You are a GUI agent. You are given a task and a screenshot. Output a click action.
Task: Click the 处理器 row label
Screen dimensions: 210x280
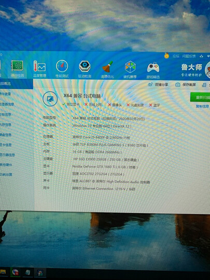click(x=48, y=136)
